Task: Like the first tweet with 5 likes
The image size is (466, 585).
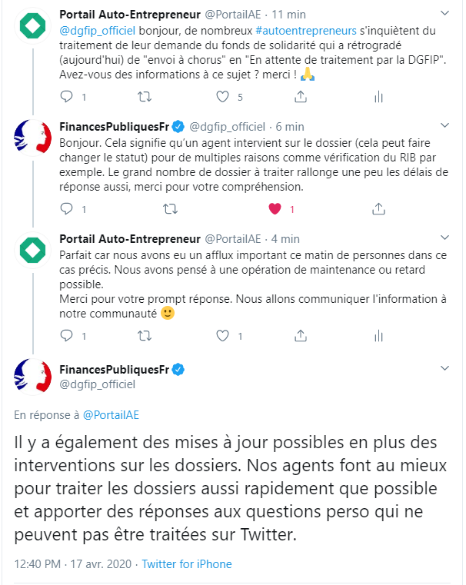Action: tap(223, 97)
